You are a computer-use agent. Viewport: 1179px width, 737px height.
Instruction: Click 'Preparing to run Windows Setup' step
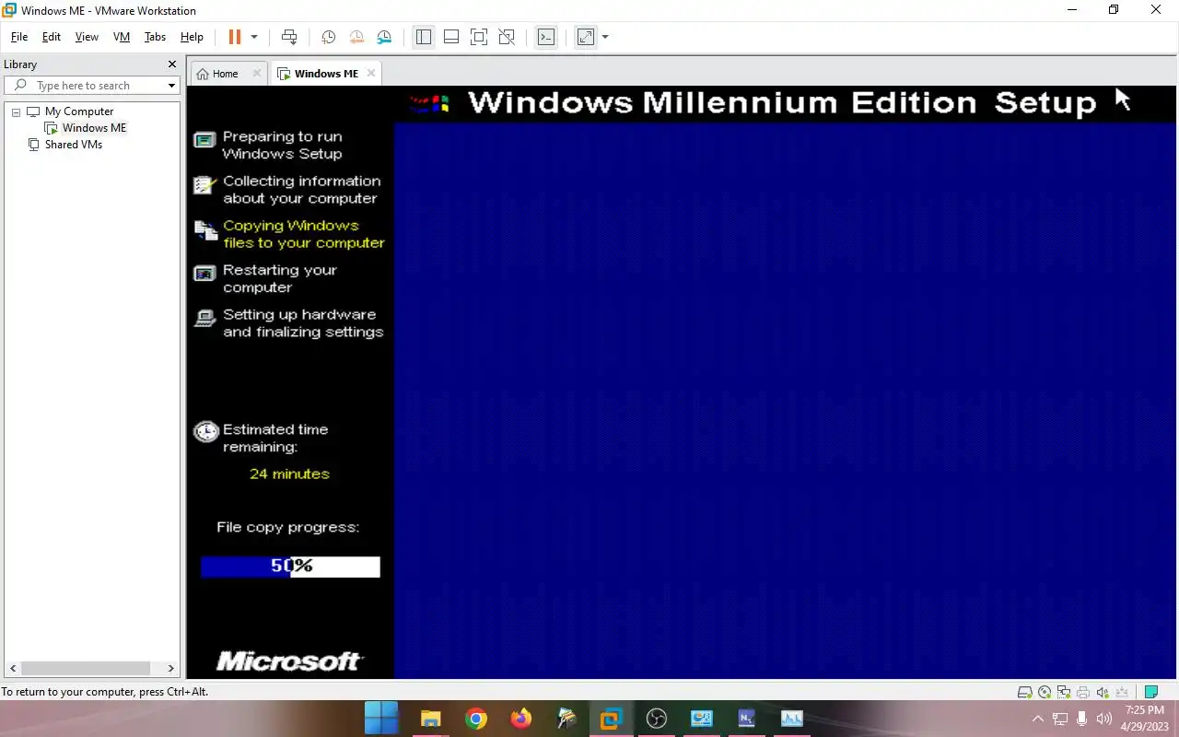282,145
